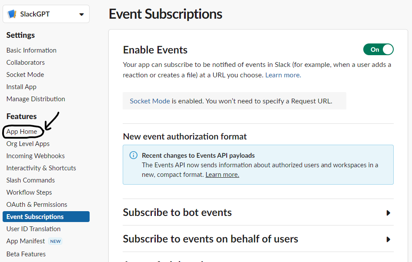The image size is (412, 262).
Task: Navigate to Incoming Webhooks
Action: [35, 156]
